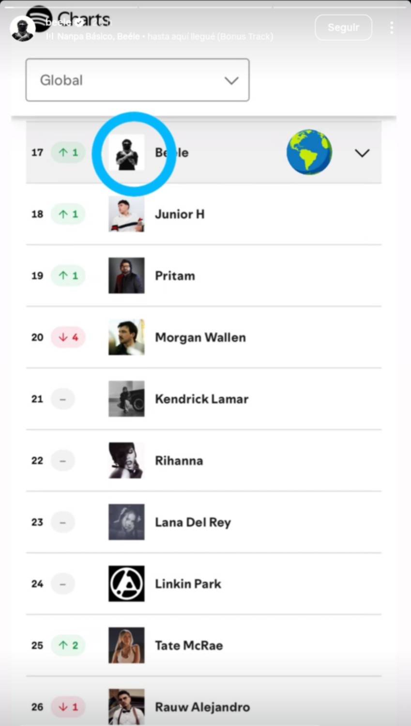The height and width of the screenshot is (726, 411).
Task: Open Beéle's artist thumbnail at rank 17
Action: click(126, 152)
